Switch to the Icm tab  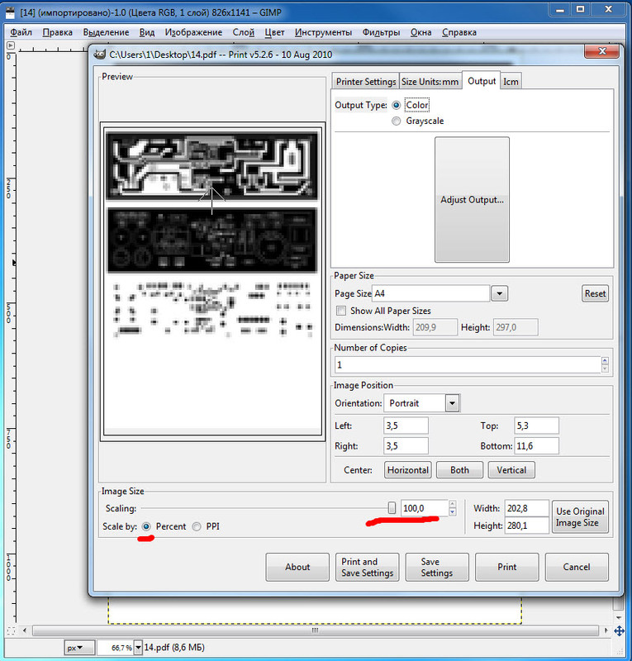(511, 81)
